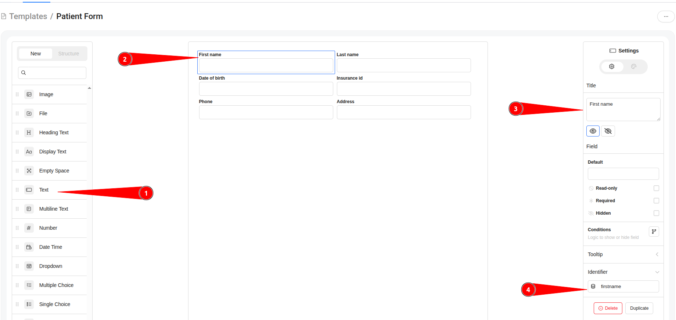This screenshot has height=320, width=676.
Task: Enable the Hidden checkbox
Action: pyautogui.click(x=657, y=213)
